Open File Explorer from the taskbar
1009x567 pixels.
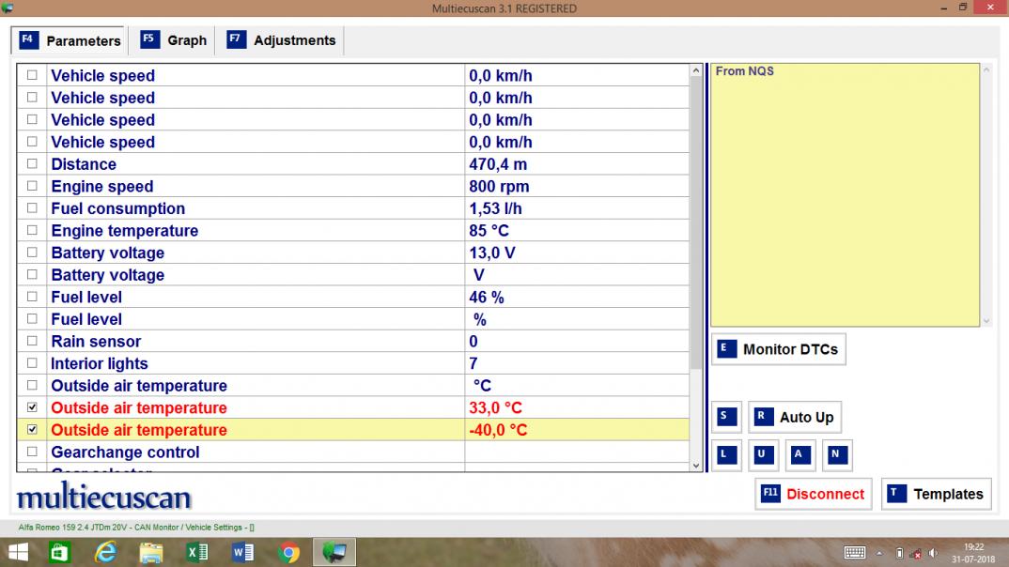click(x=151, y=552)
